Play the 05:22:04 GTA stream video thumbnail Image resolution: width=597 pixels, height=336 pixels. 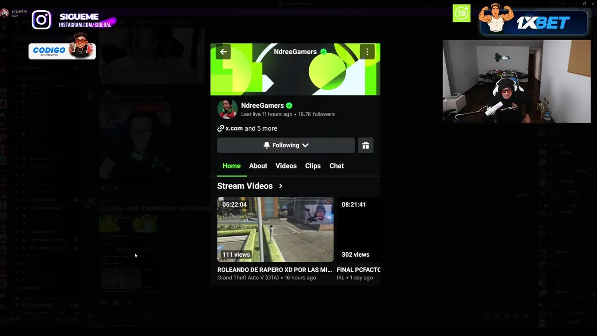pyautogui.click(x=275, y=230)
